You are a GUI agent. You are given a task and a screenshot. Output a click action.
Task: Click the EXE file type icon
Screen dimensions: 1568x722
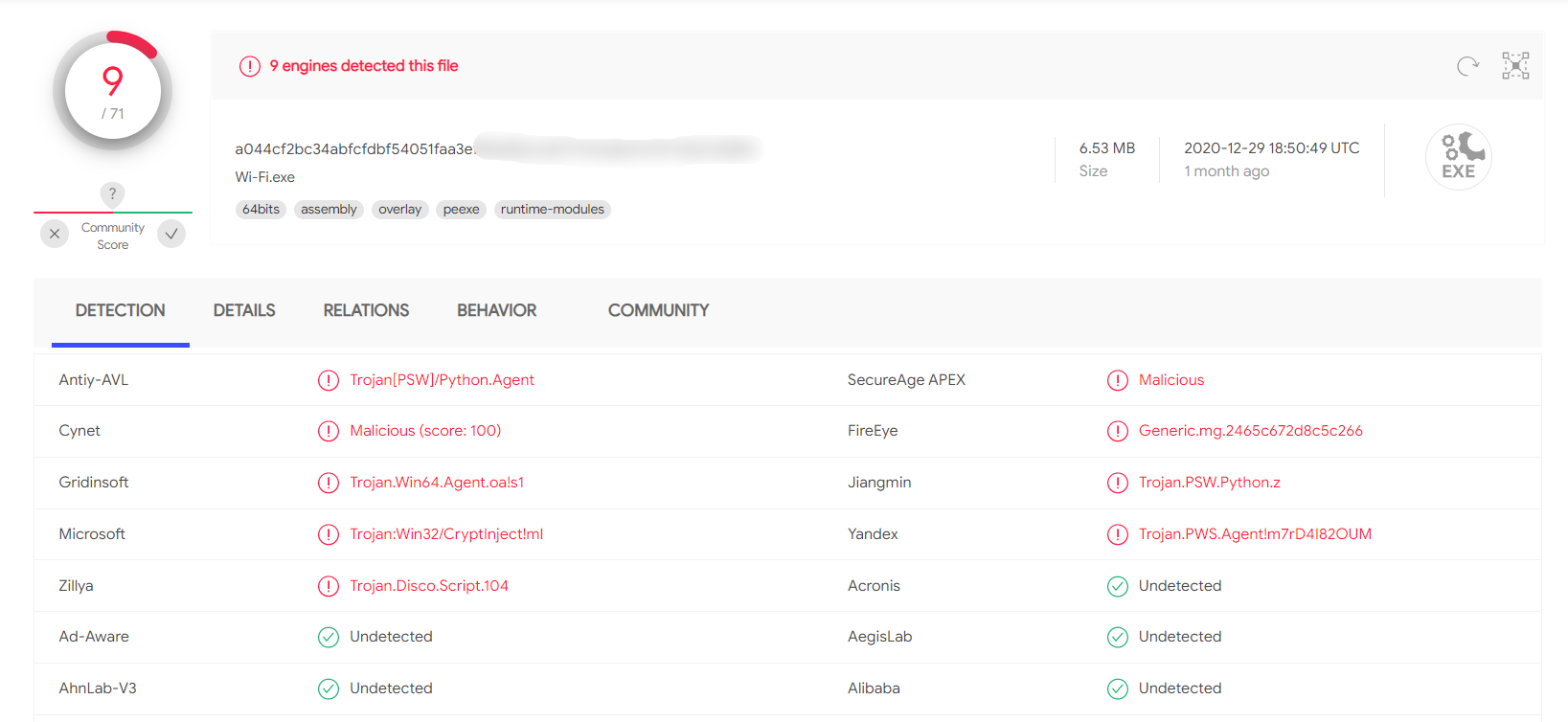[1459, 157]
